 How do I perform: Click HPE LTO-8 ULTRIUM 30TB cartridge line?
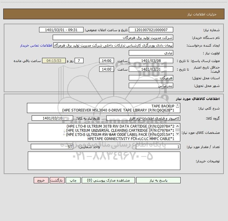click(121, 126)
